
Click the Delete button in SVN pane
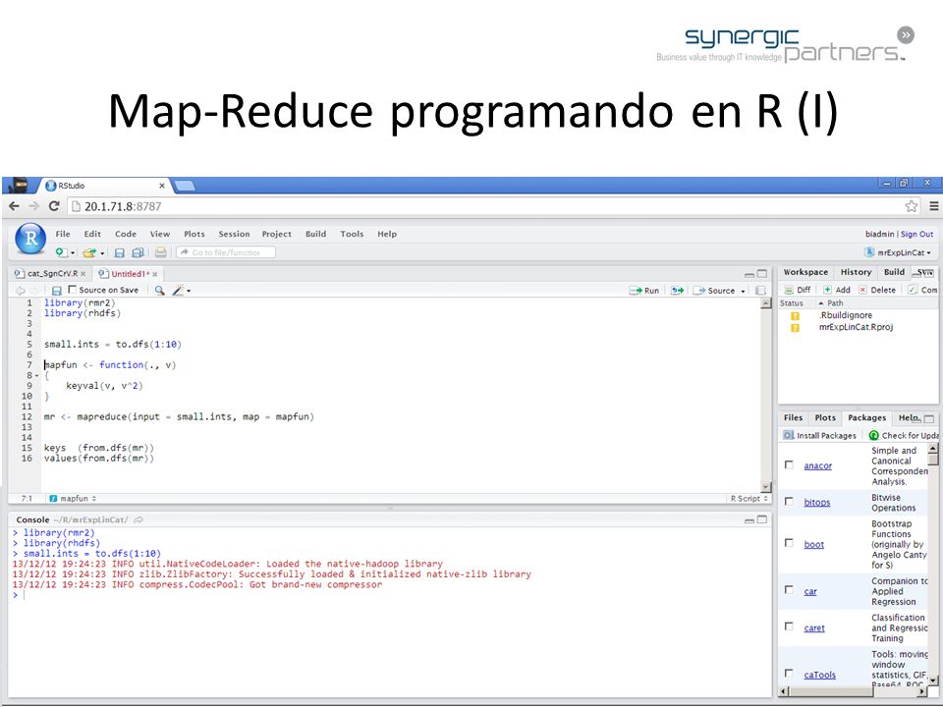(x=877, y=290)
